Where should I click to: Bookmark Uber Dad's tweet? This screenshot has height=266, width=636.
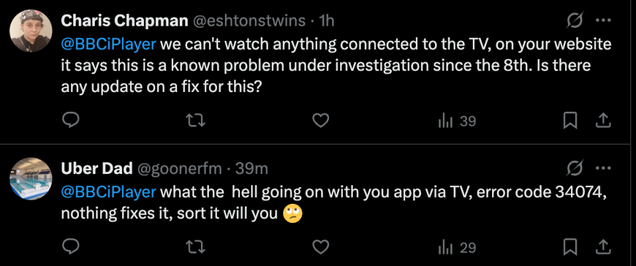(570, 247)
